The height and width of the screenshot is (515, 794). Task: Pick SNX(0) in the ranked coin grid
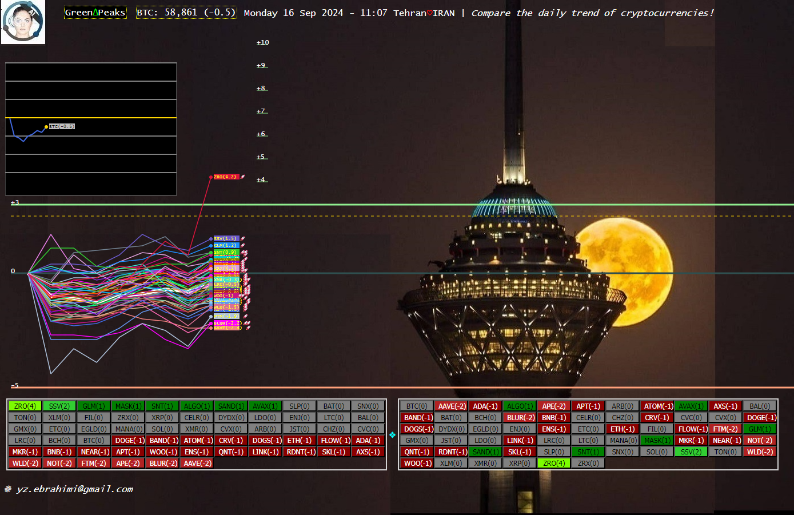click(x=368, y=406)
